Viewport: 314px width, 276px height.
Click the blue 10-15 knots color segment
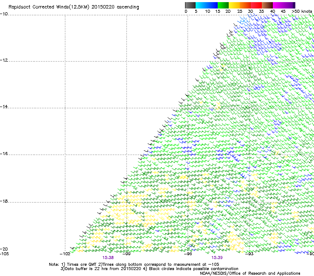coord(212,5)
